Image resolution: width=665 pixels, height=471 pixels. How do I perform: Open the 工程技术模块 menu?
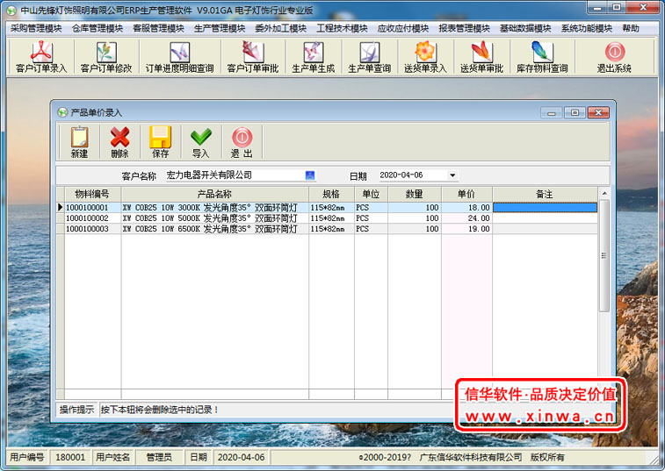coord(342,28)
